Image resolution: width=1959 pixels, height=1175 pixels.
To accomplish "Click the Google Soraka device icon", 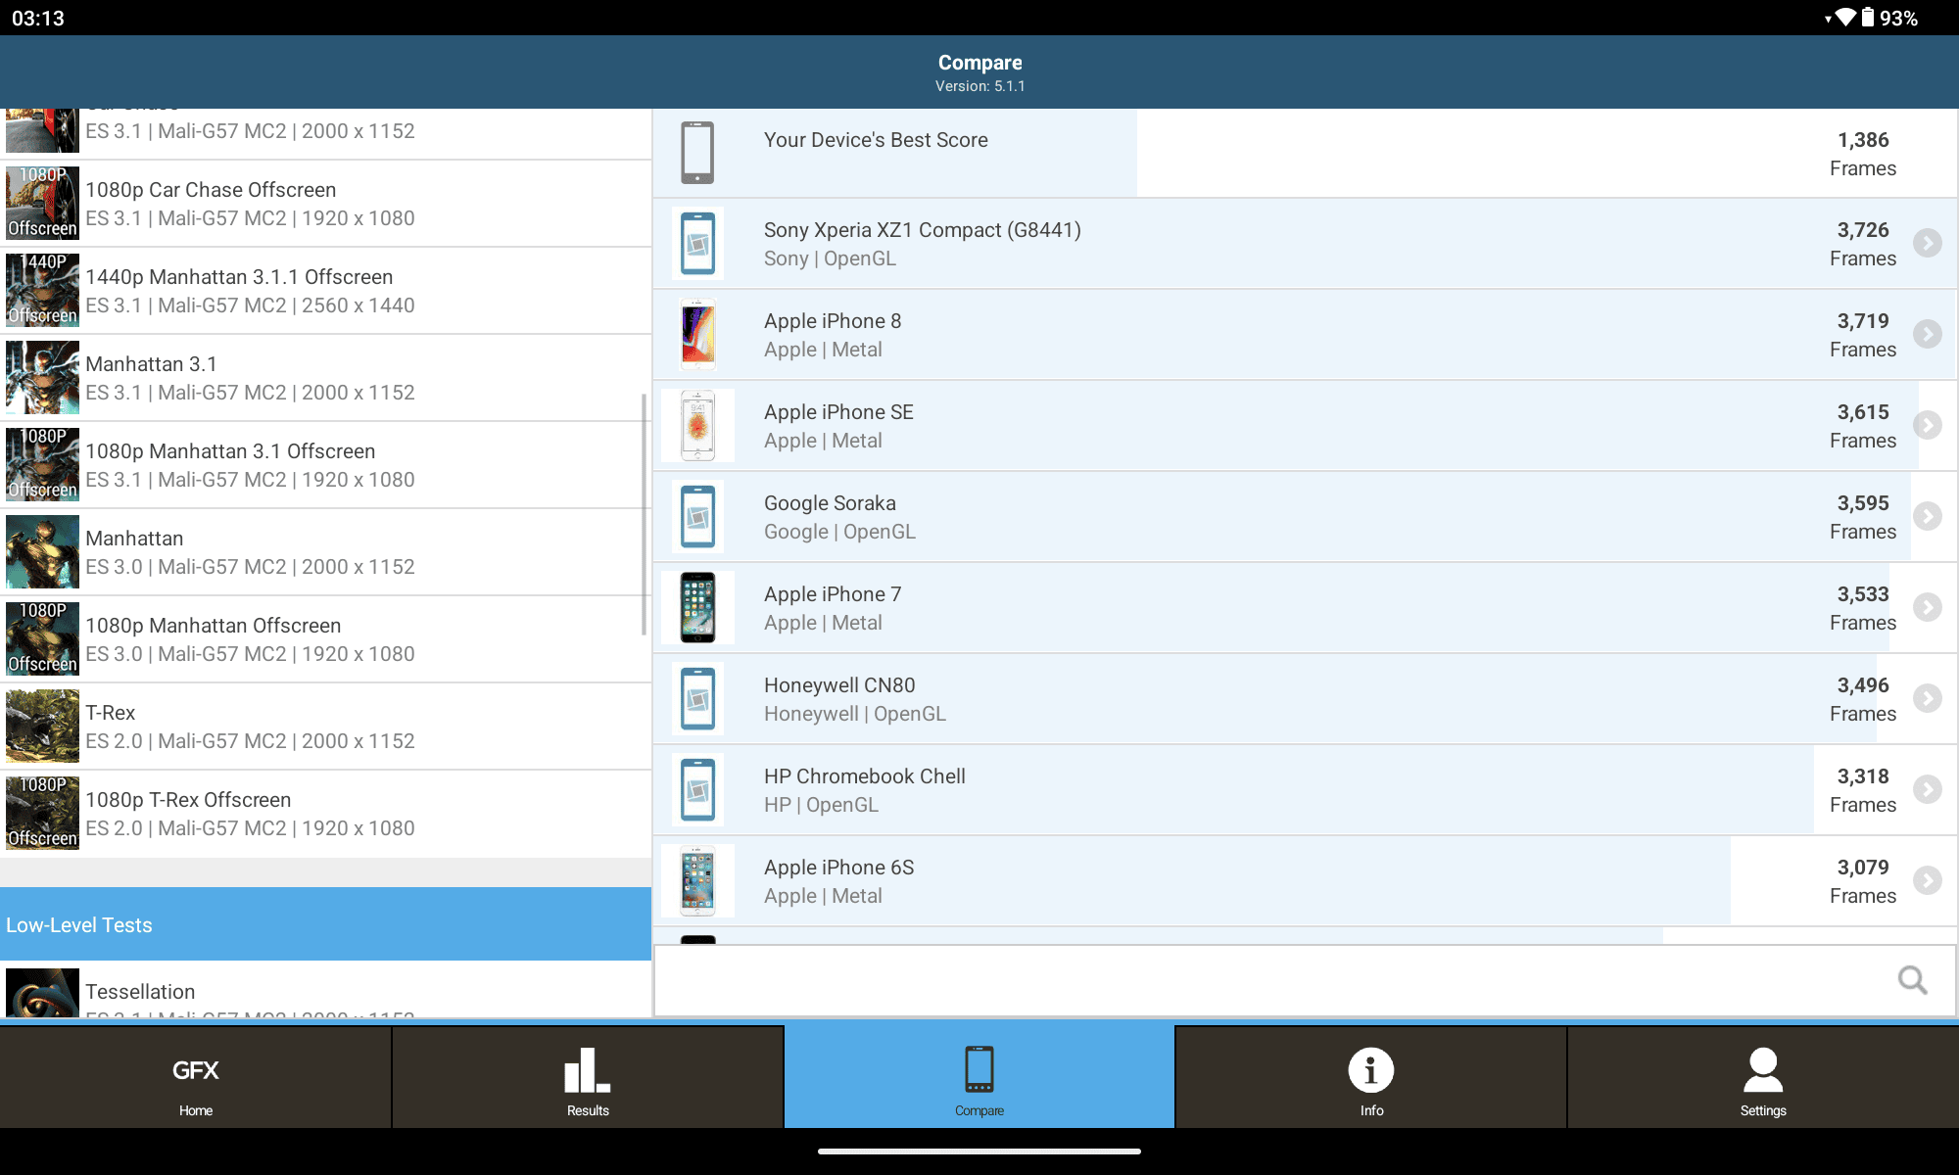I will point(697,516).
